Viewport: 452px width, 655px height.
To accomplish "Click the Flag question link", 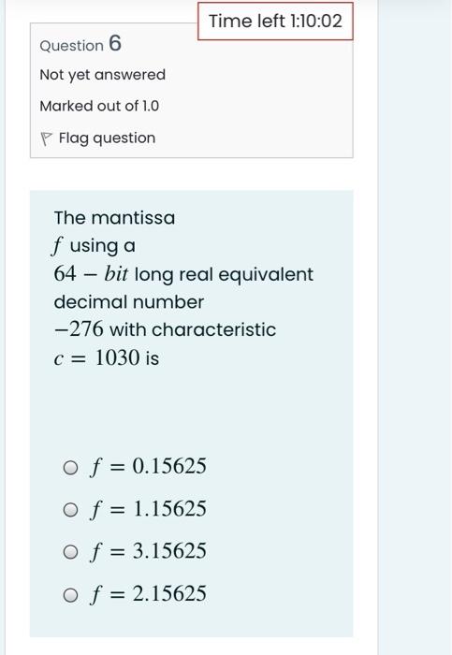I will (107, 138).
